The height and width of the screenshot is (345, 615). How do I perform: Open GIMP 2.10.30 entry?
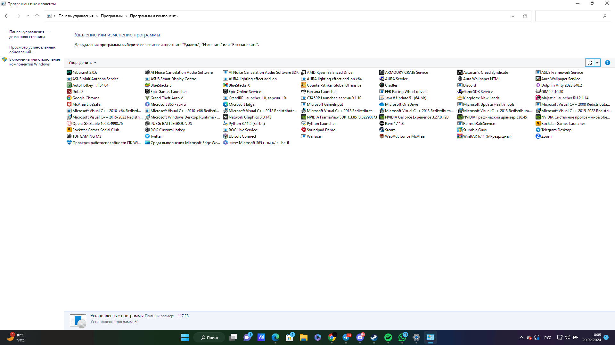click(553, 91)
